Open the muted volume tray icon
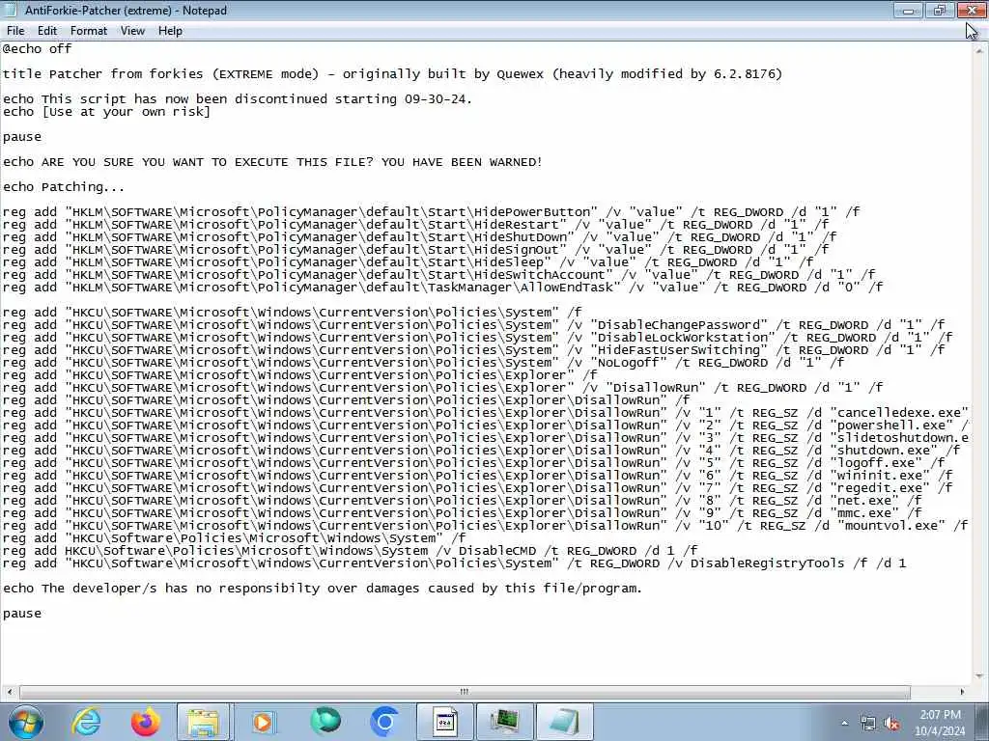 coord(891,724)
